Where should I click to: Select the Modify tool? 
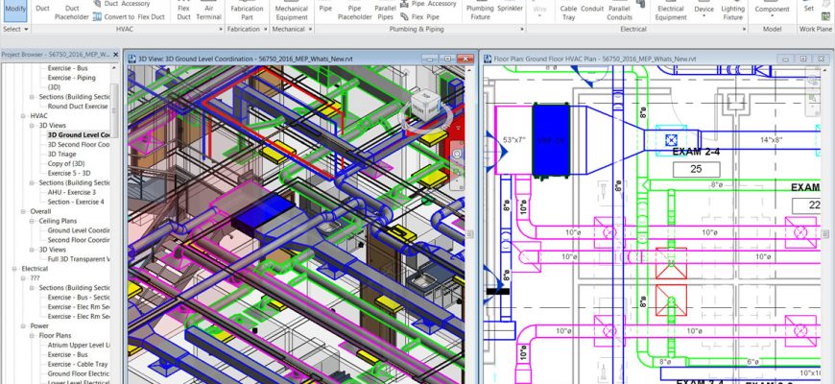(15, 11)
